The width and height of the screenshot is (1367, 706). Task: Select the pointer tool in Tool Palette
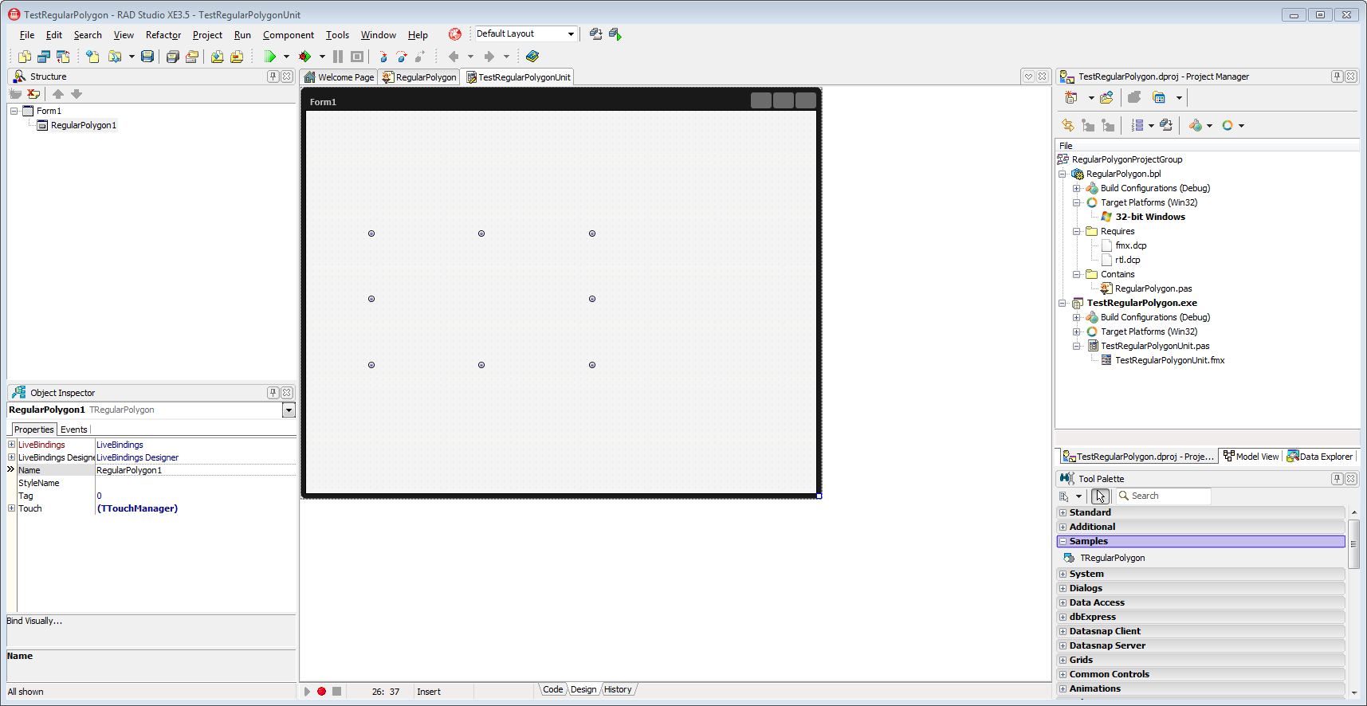pyautogui.click(x=1100, y=496)
